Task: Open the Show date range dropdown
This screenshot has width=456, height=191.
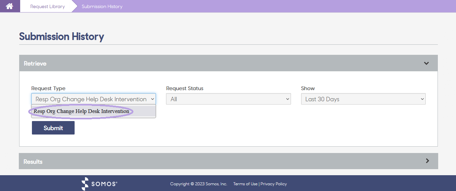Action: coord(363,99)
